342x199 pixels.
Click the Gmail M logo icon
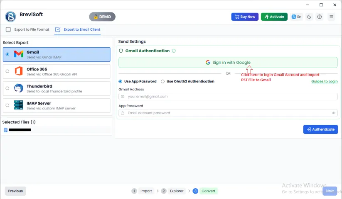(x=19, y=54)
